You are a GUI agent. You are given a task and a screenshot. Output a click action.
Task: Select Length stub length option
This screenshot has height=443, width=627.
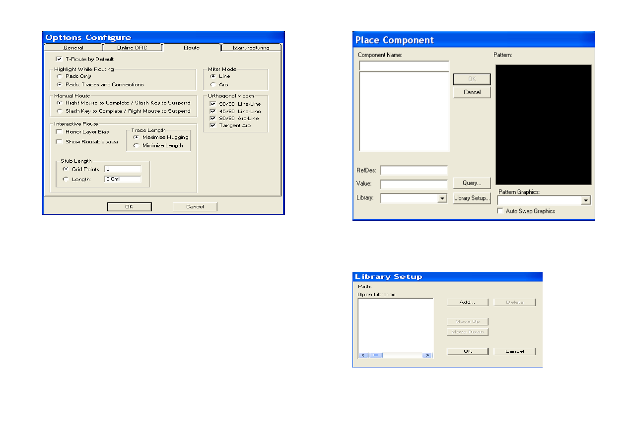pyautogui.click(x=66, y=179)
